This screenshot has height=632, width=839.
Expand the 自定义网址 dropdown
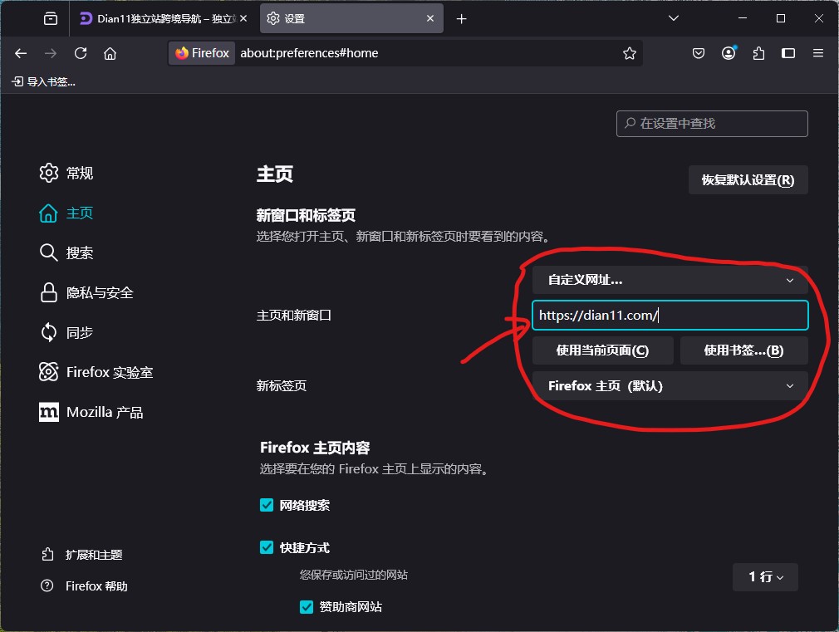[x=670, y=280]
